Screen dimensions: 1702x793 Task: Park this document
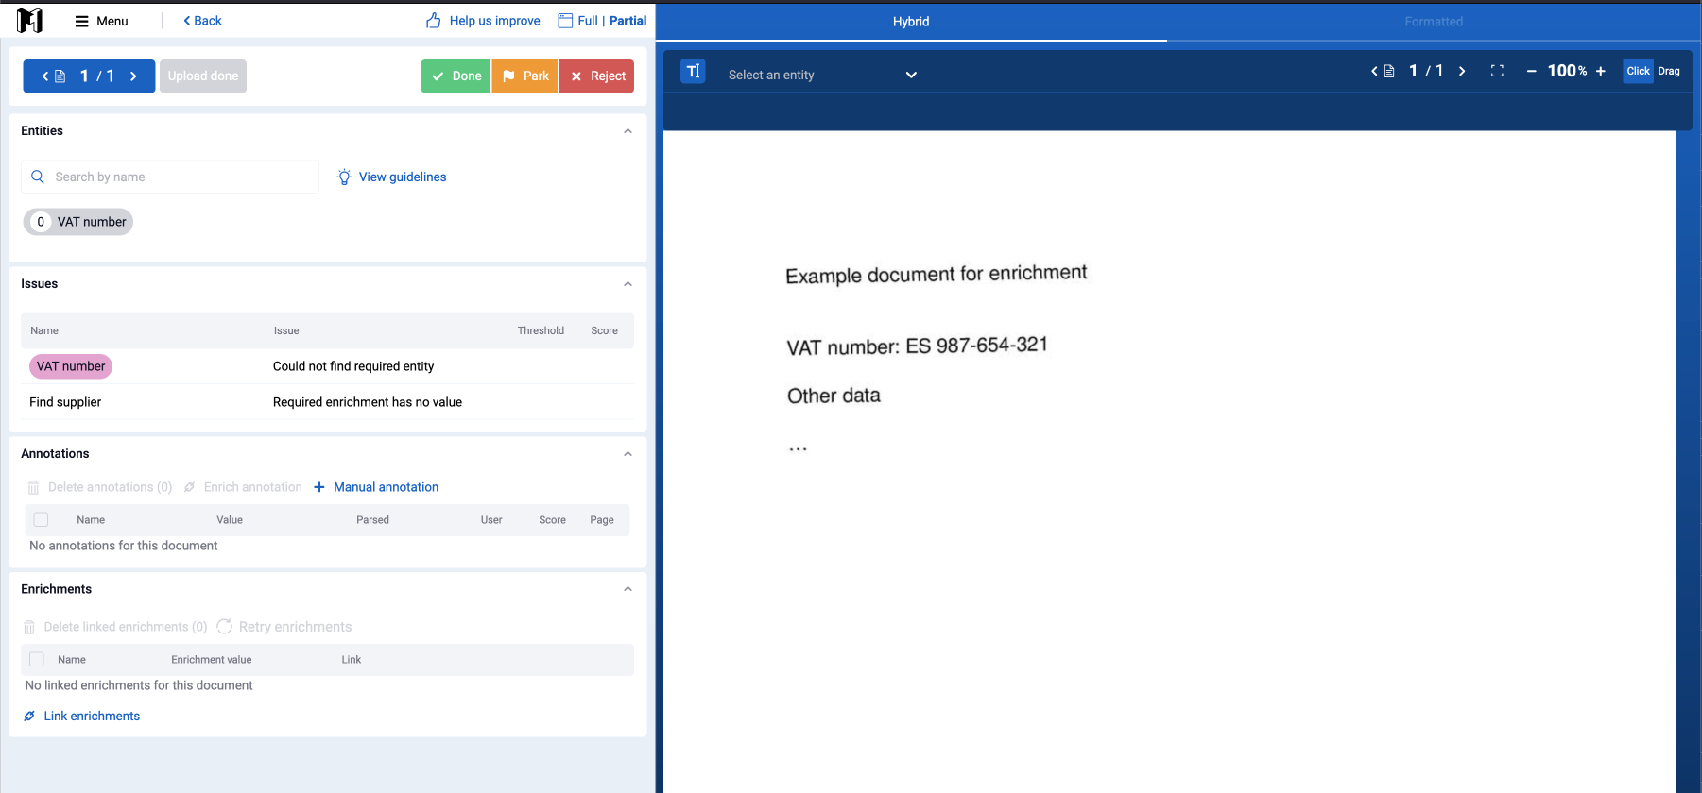point(524,76)
